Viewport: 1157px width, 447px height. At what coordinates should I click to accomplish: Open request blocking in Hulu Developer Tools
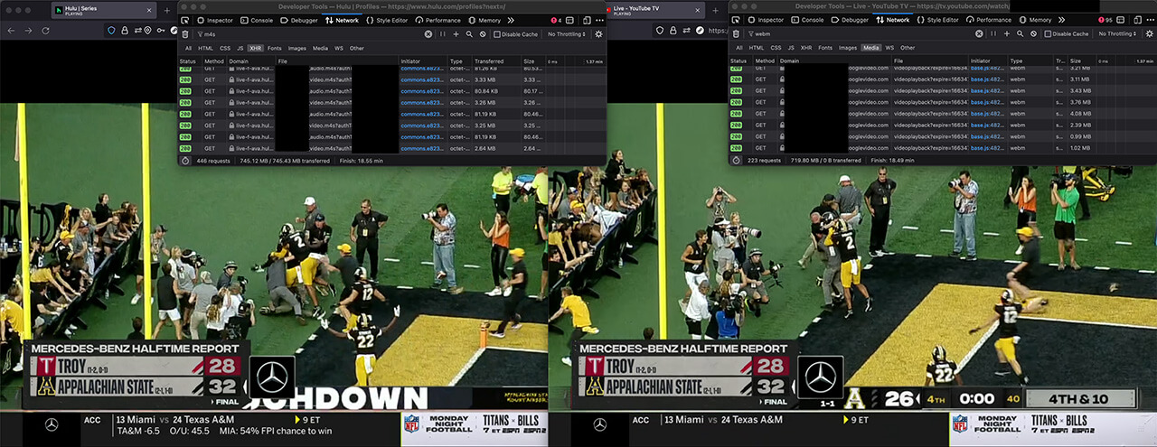[x=483, y=34]
